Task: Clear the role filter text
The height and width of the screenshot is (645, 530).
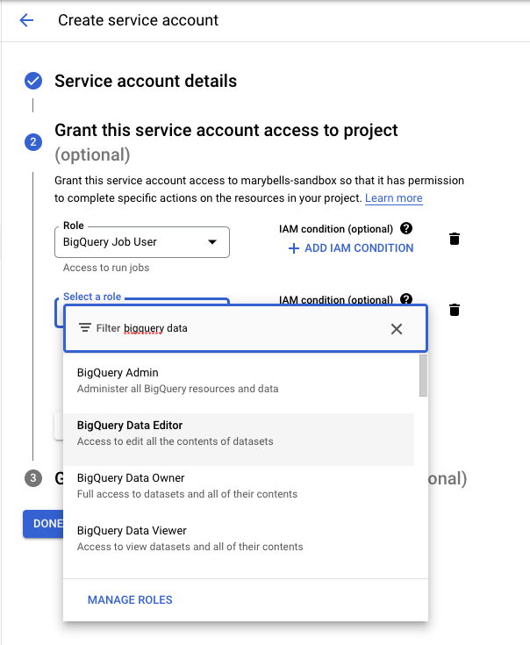Action: (397, 329)
